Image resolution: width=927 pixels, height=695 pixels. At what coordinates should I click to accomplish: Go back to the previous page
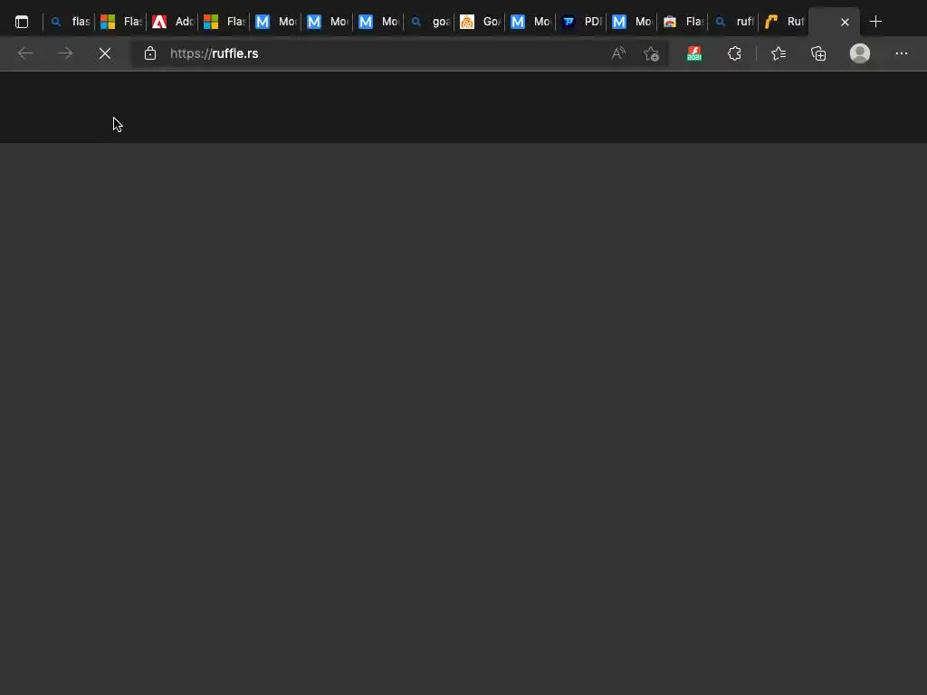25,53
